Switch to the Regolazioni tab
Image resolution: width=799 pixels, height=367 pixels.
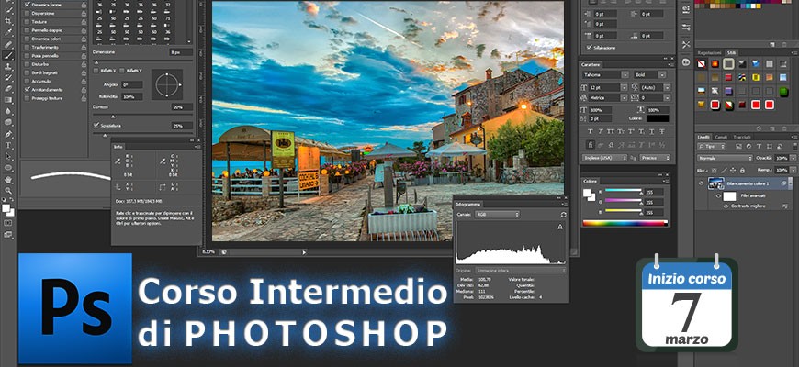coord(709,52)
